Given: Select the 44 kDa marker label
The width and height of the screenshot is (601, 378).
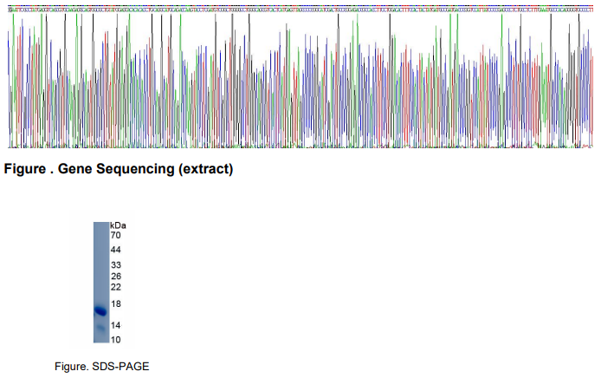Looking at the screenshot, I should (115, 250).
